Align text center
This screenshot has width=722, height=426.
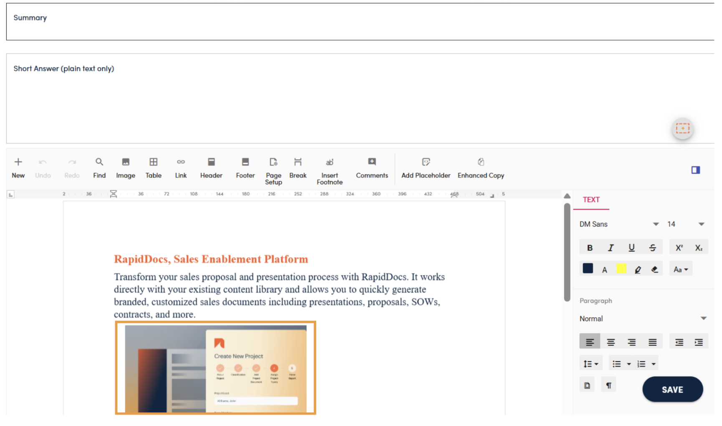[x=611, y=342]
